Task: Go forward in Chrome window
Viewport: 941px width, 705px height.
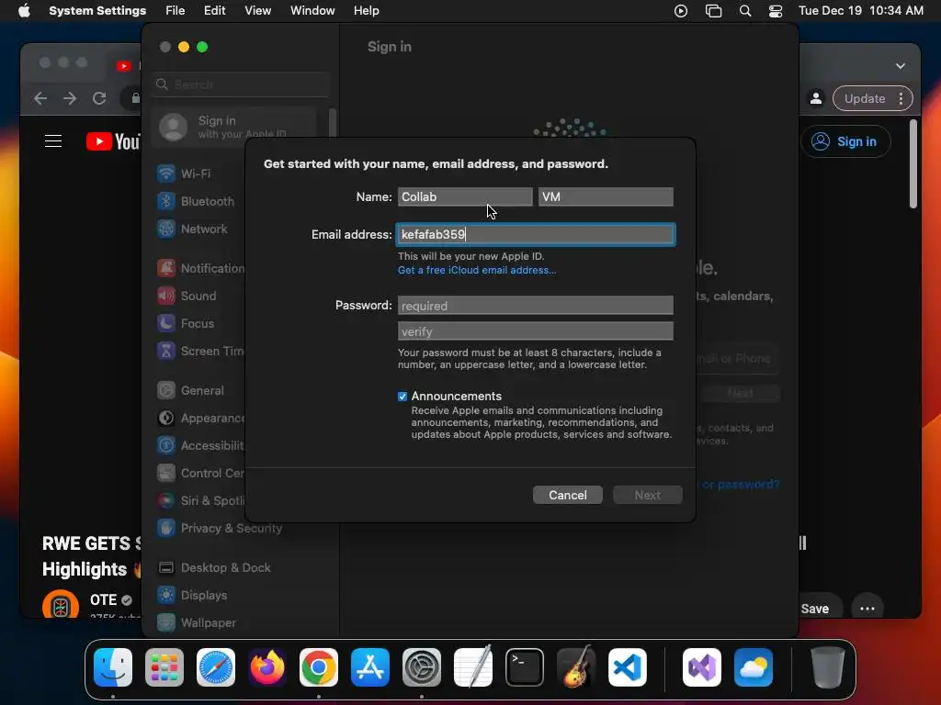Action: tap(70, 98)
